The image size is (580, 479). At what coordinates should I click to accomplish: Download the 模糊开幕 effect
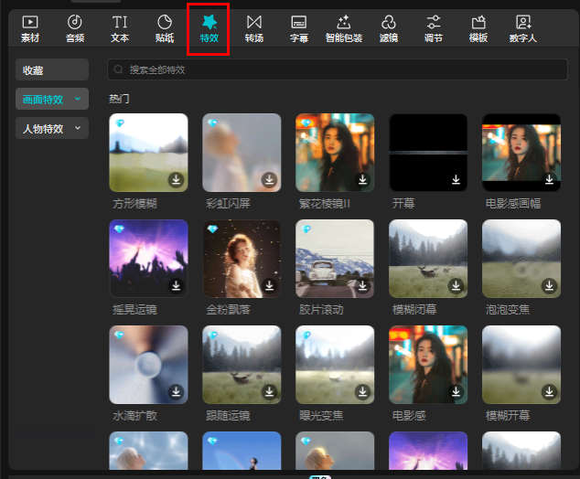click(549, 392)
